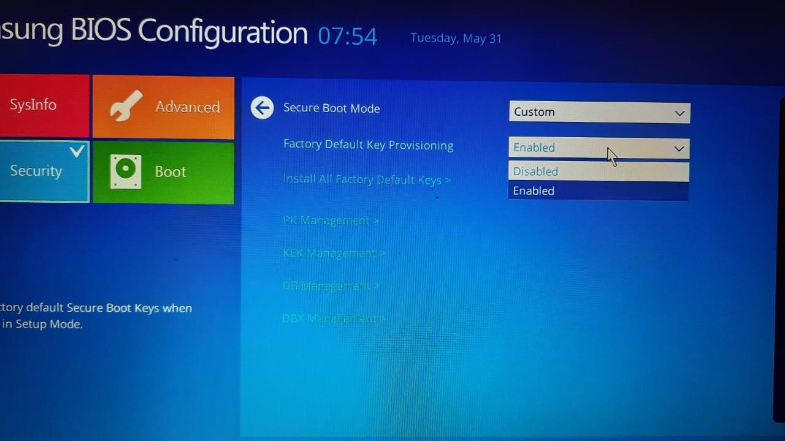Click the Secure Boot Mode dropdown chevron
785x441 pixels.
pos(680,113)
